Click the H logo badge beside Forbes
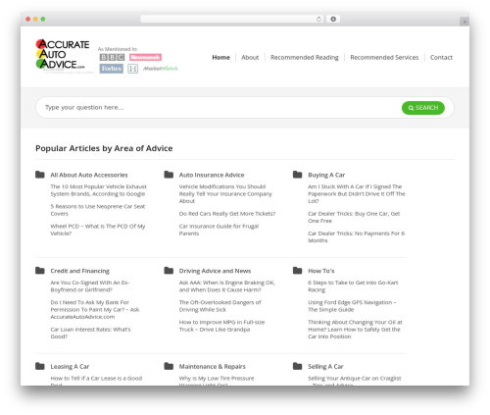The width and height of the screenshot is (490, 415). 132,69
